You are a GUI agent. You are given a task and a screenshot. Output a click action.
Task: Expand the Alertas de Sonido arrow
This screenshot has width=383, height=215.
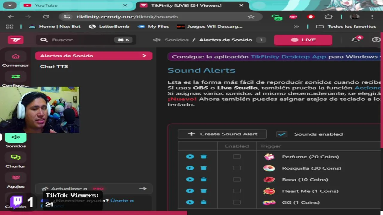click(x=144, y=56)
